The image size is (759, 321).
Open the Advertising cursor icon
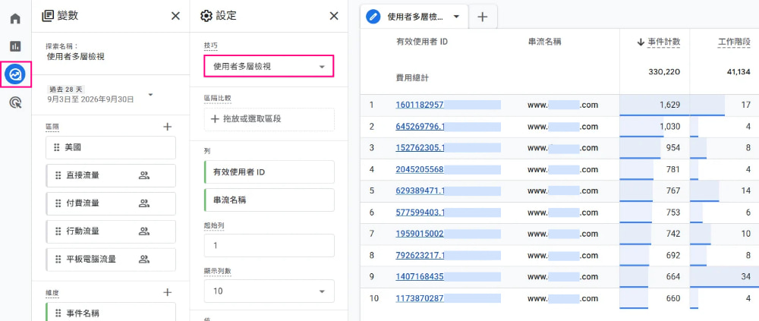click(15, 102)
